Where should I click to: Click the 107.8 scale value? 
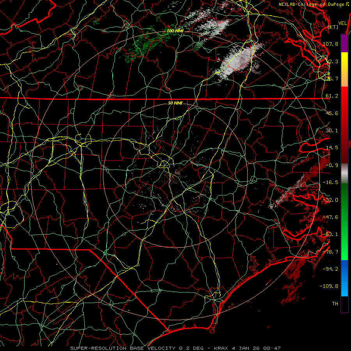point(330,44)
